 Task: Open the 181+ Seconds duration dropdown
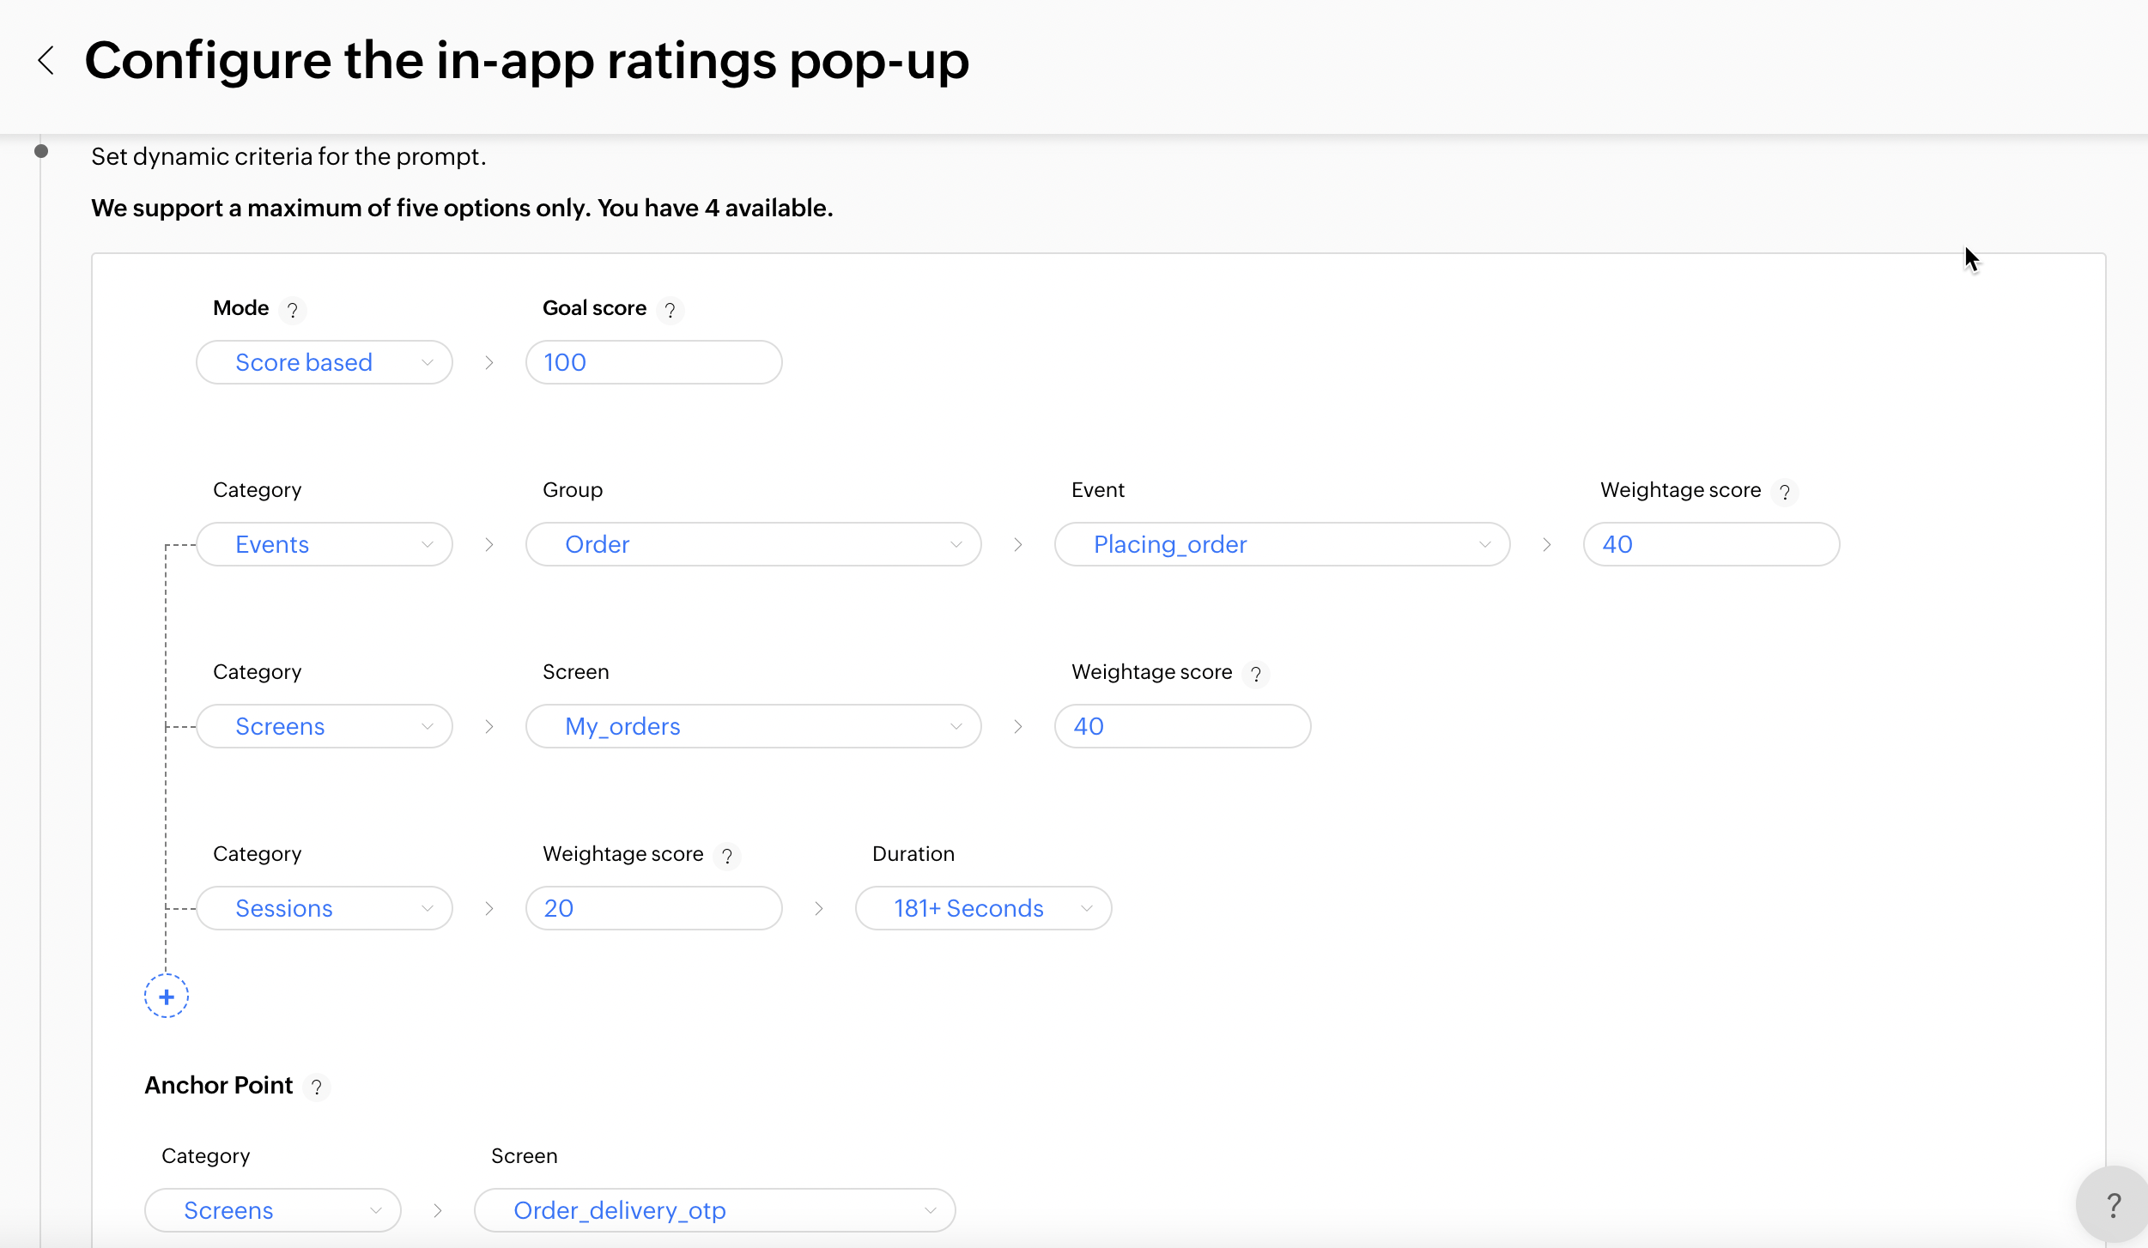(x=983, y=908)
